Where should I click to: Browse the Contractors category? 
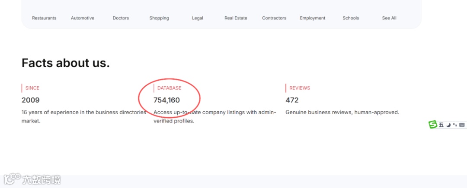274,18
